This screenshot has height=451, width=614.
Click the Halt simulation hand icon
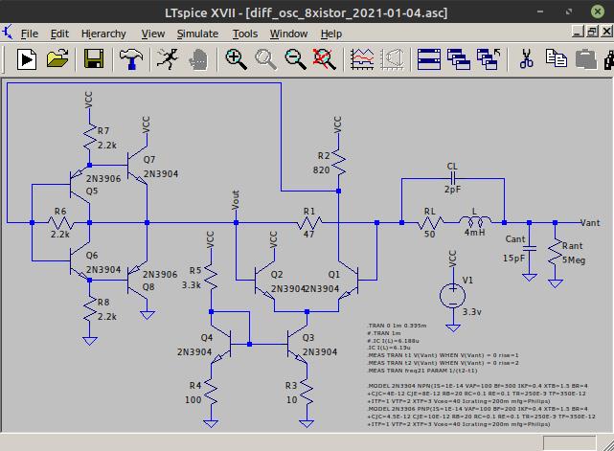[x=198, y=60]
